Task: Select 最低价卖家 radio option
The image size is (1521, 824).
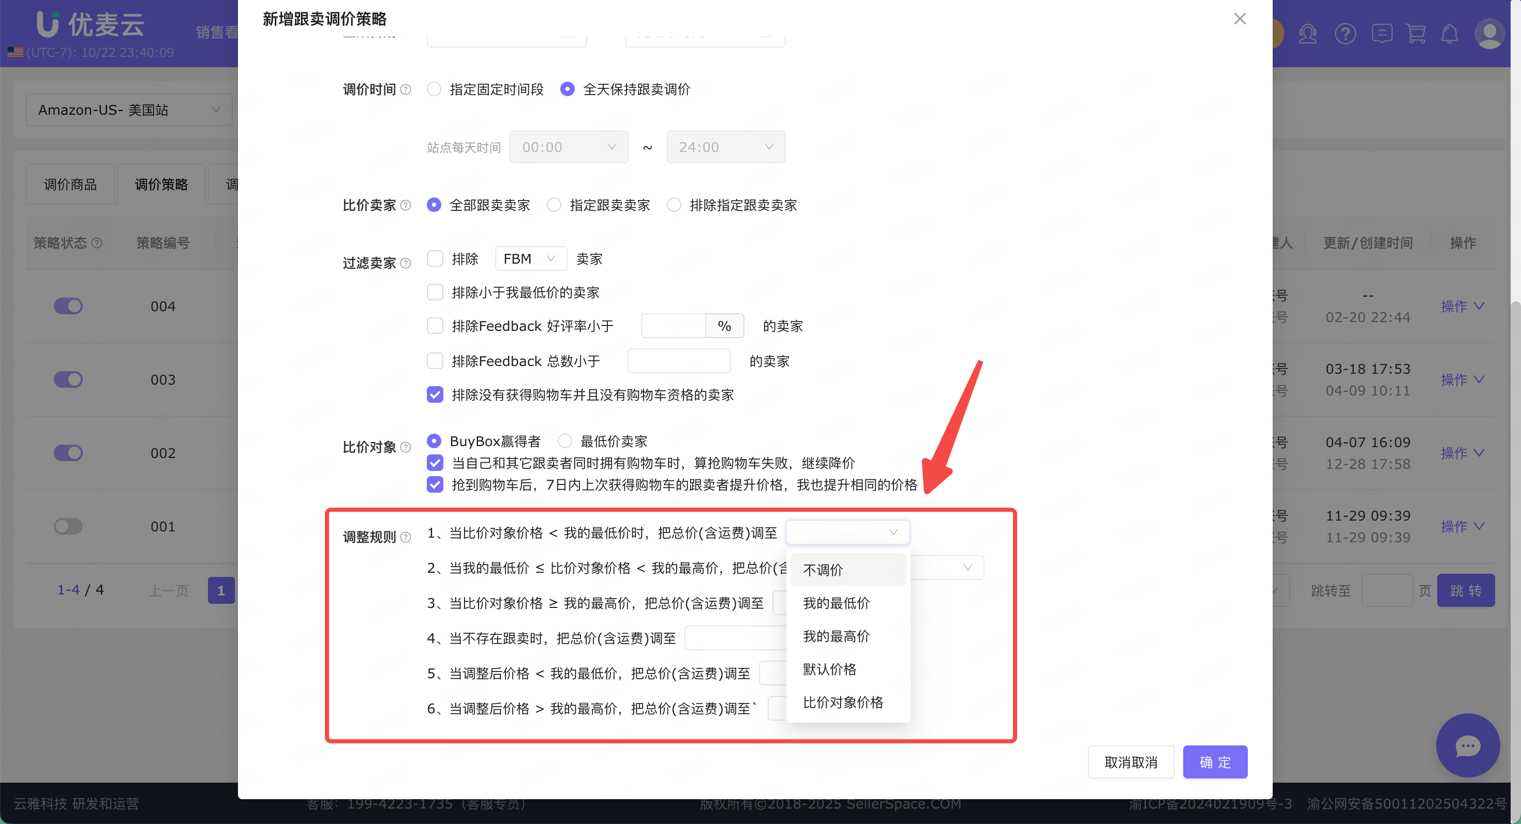Action: pyautogui.click(x=565, y=440)
